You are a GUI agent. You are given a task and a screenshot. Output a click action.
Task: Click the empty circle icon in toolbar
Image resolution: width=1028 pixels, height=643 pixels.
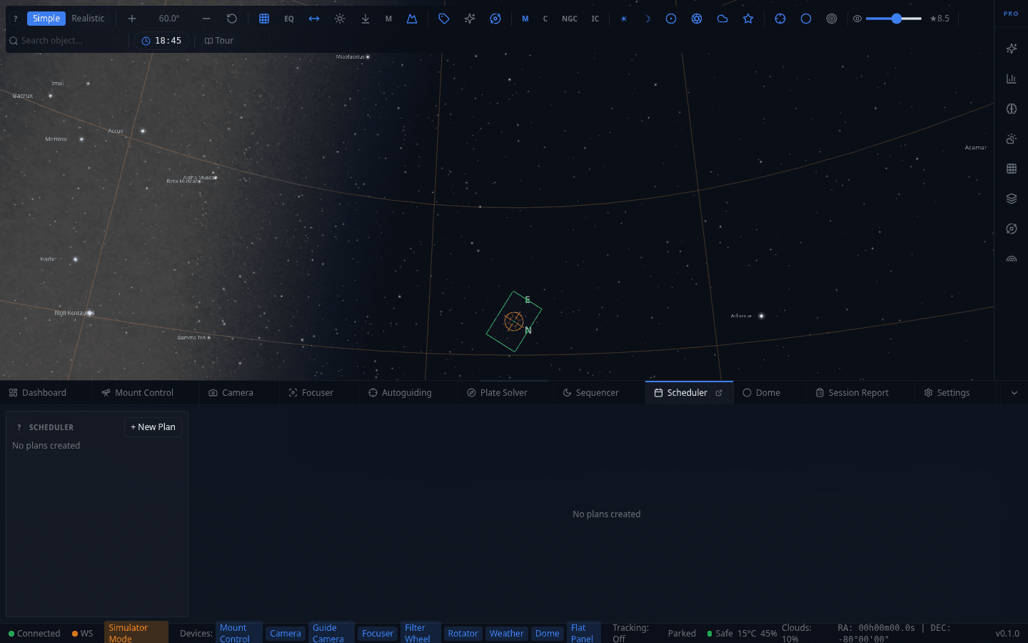pos(806,19)
